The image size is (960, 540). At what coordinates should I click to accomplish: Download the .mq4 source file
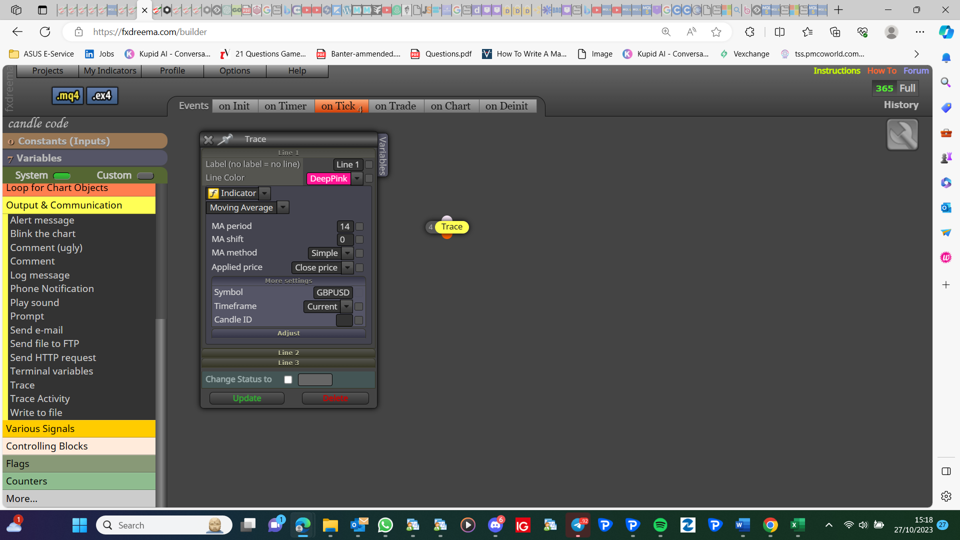(x=67, y=95)
